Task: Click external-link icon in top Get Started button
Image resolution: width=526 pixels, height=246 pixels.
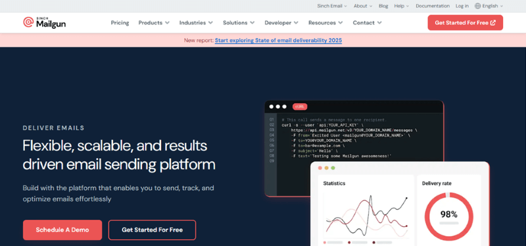Action: [x=492, y=23]
